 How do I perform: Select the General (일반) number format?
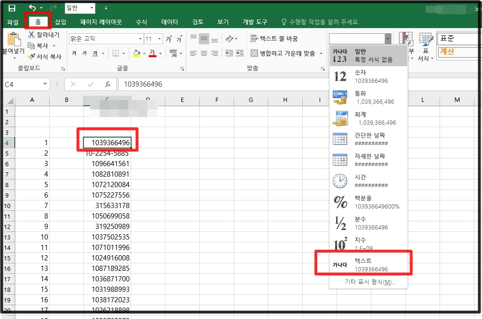(368, 56)
